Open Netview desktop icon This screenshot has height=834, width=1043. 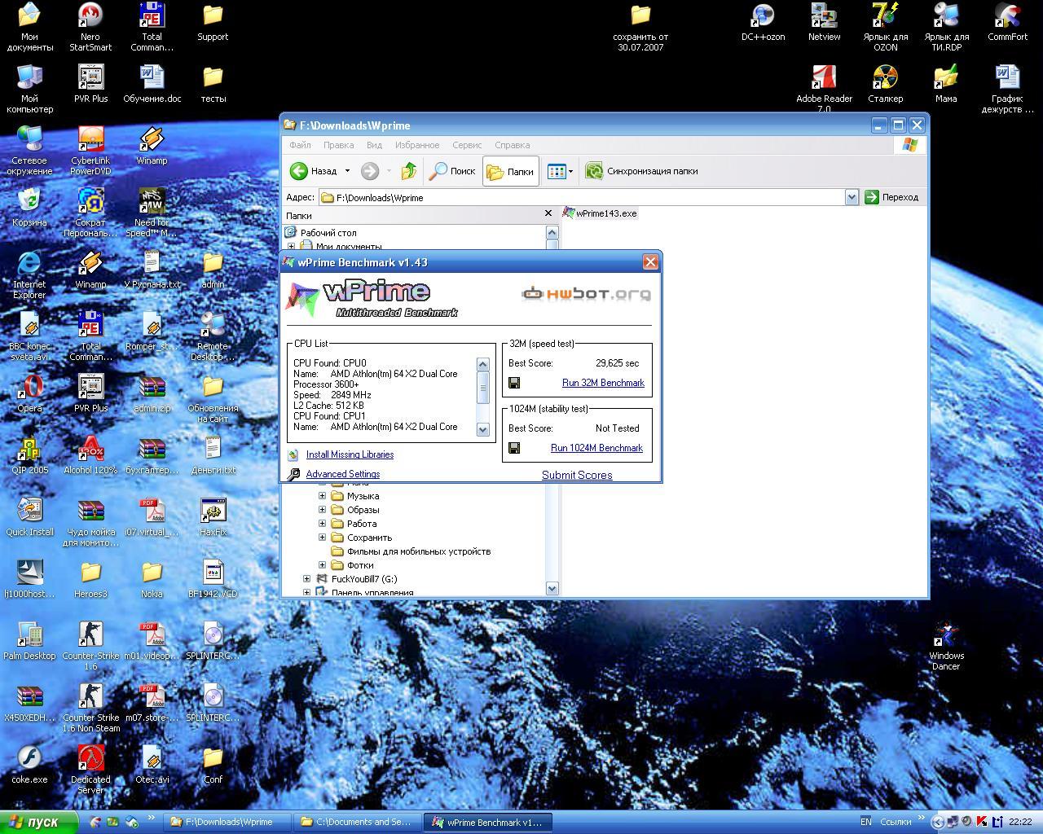(x=824, y=23)
